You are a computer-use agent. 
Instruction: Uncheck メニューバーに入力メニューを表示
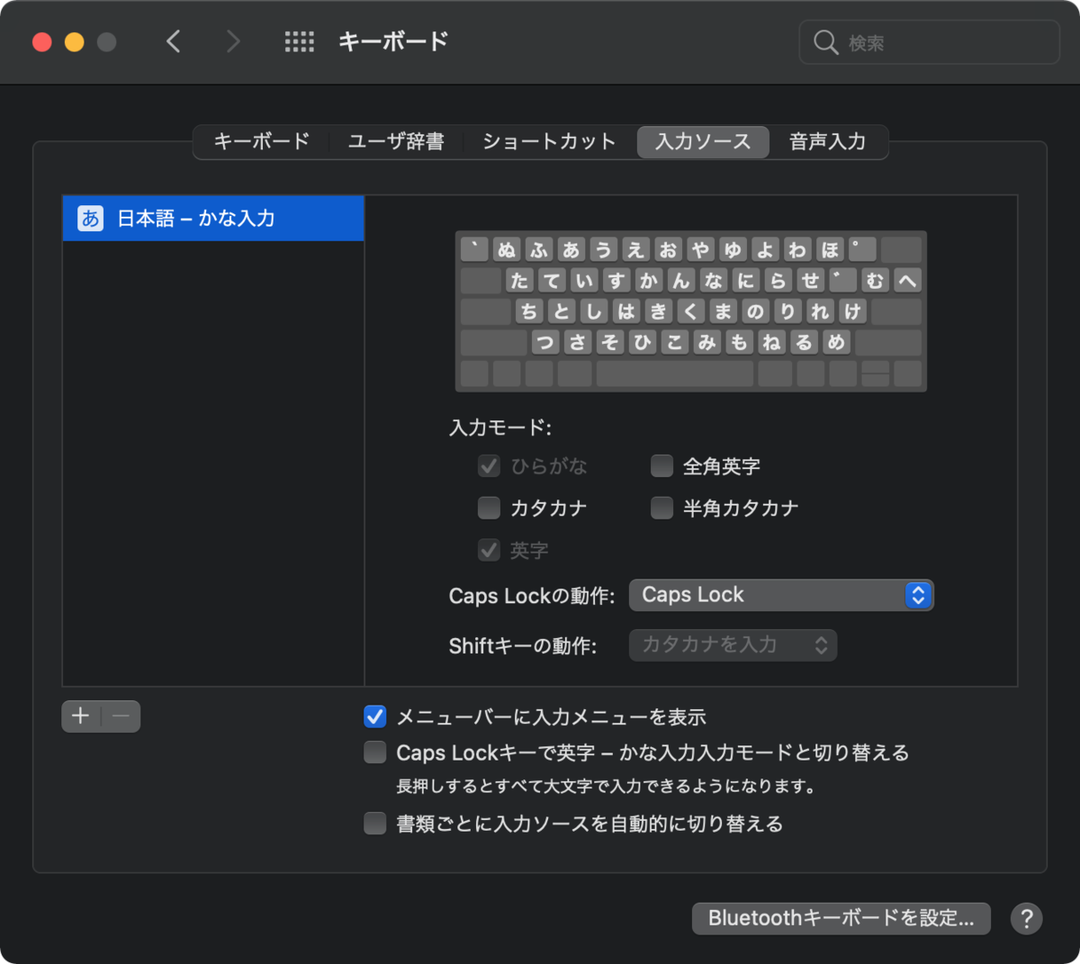[375, 717]
